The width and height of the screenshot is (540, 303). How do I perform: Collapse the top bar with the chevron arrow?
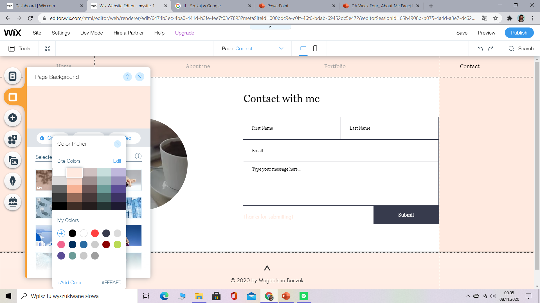click(x=270, y=27)
